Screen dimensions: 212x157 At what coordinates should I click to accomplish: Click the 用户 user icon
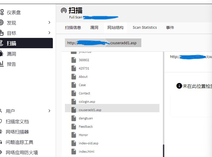pos(1,111)
